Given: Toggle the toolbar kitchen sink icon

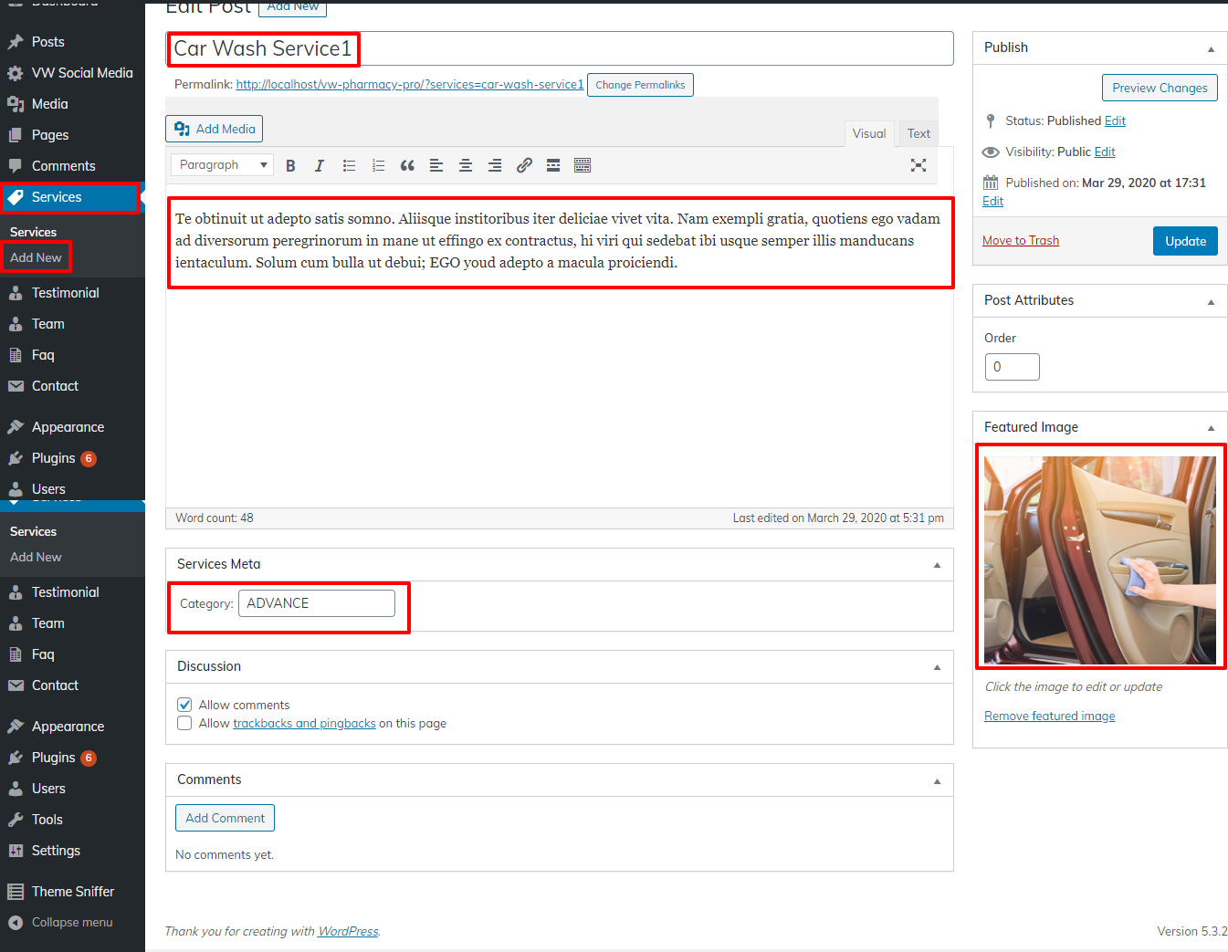Looking at the screenshot, I should click(583, 165).
